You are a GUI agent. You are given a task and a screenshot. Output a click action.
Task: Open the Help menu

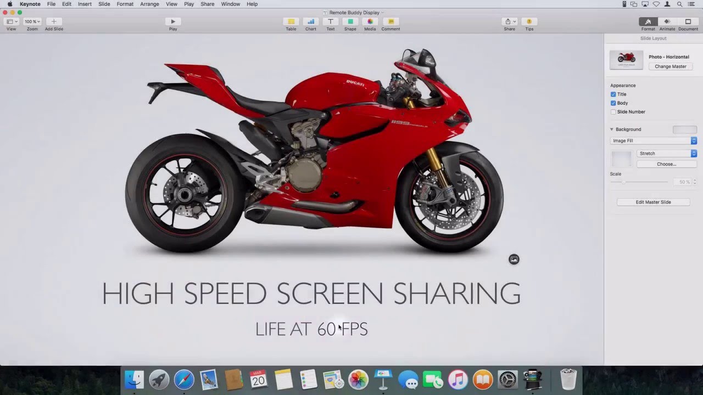coord(252,4)
